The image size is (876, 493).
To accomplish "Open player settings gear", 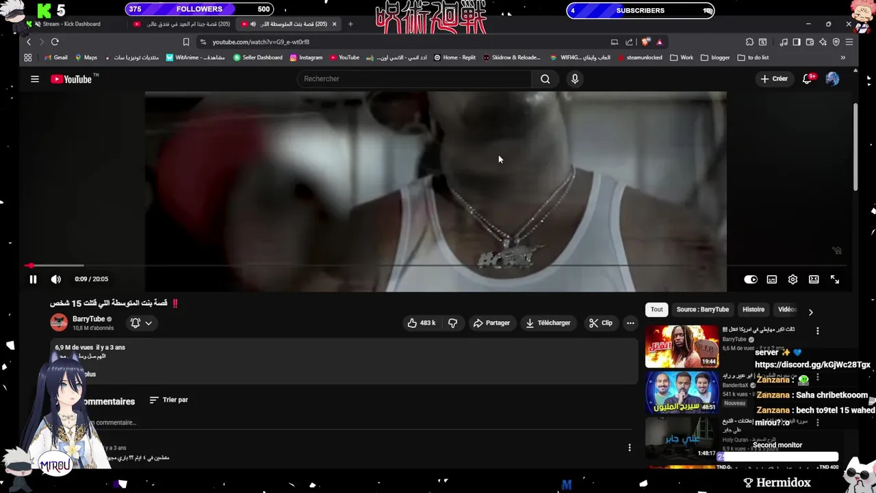I will pyautogui.click(x=793, y=279).
